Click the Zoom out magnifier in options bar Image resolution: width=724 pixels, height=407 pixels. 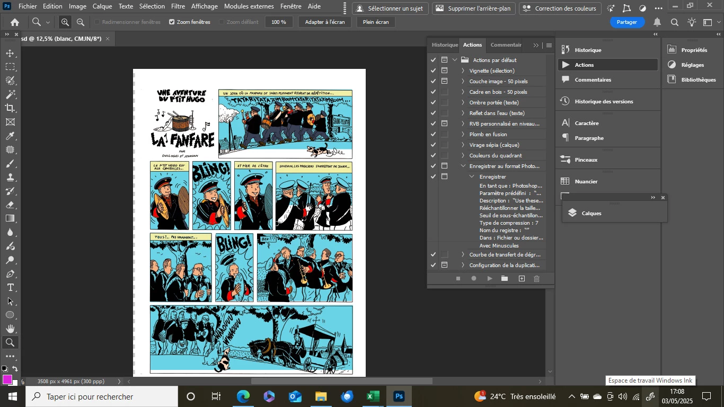tap(81, 22)
